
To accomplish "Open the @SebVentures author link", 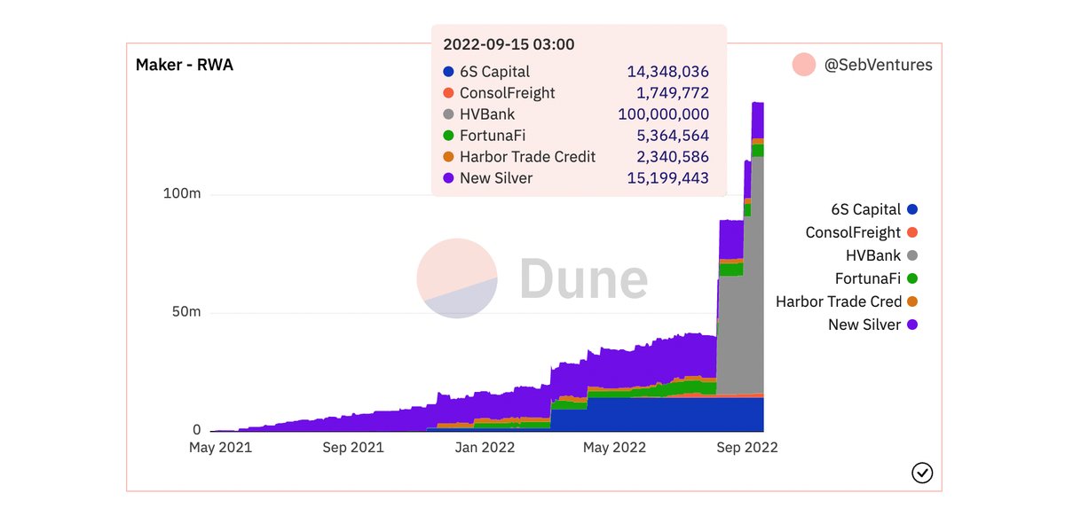I will point(879,65).
